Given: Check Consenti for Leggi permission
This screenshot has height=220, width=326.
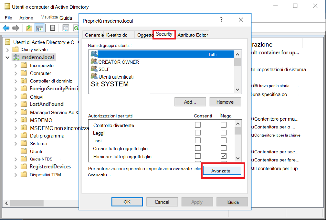Looking at the screenshot, I should [x=197, y=133].
